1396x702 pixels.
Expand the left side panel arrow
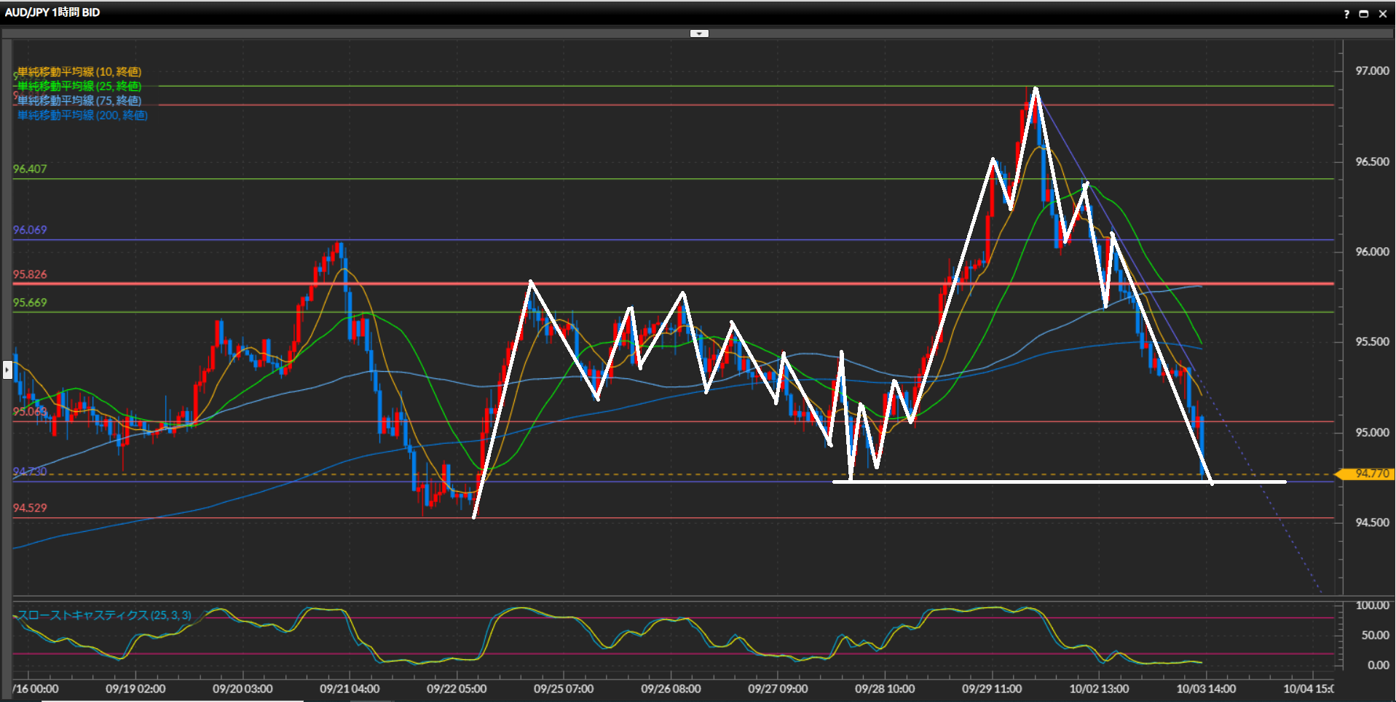7,370
